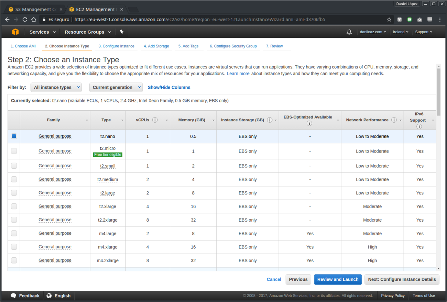Click the IPv6 Support info icon
The height and width of the screenshot is (302, 447).
click(419, 126)
